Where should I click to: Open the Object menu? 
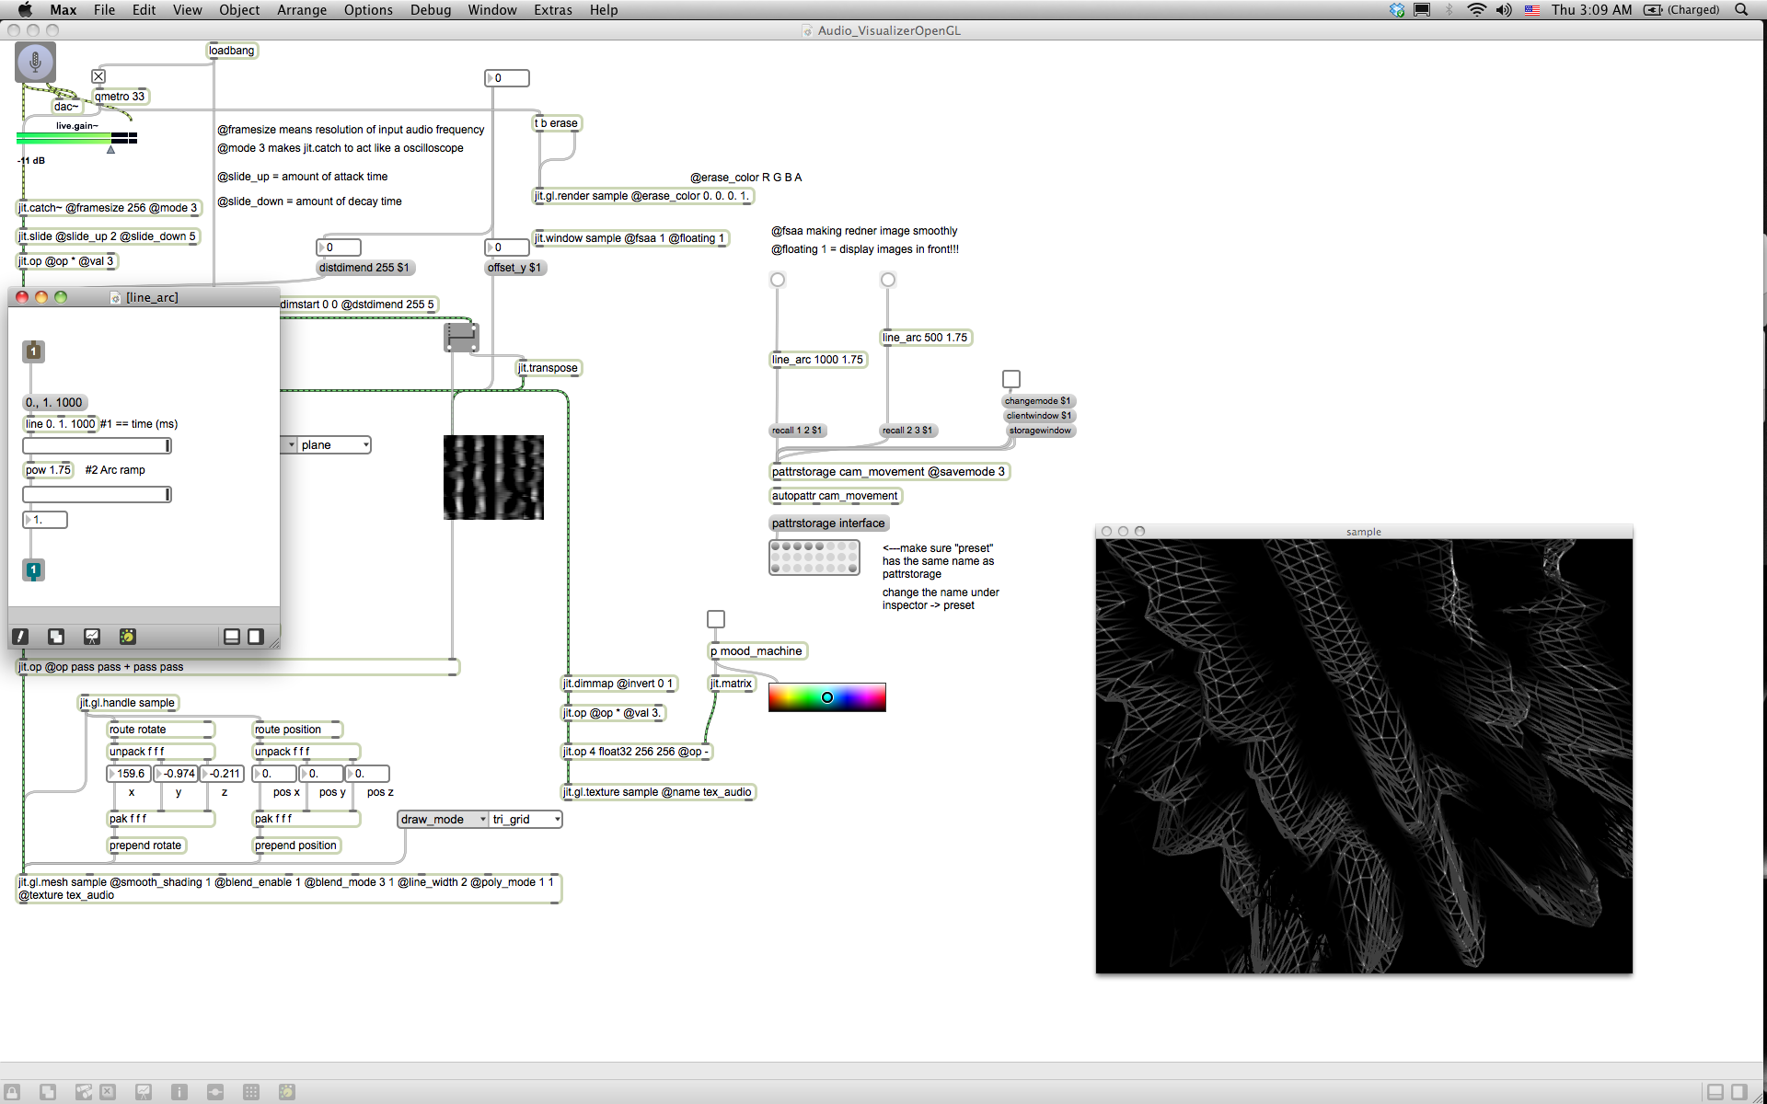pos(239,10)
